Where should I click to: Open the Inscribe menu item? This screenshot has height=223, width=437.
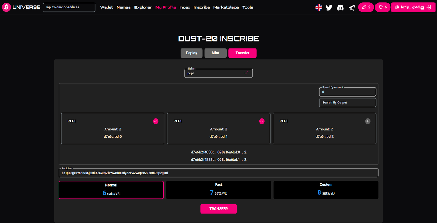(x=202, y=7)
